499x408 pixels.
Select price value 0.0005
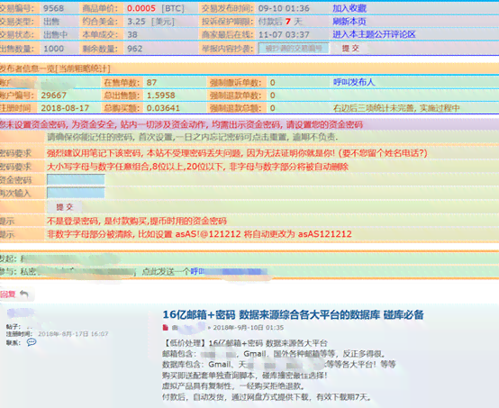pos(141,8)
